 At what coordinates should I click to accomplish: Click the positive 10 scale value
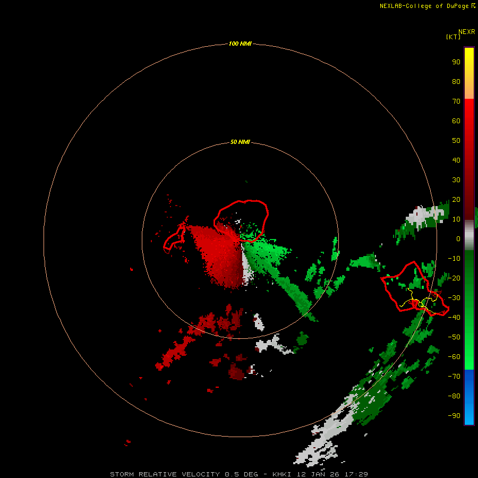click(x=456, y=219)
